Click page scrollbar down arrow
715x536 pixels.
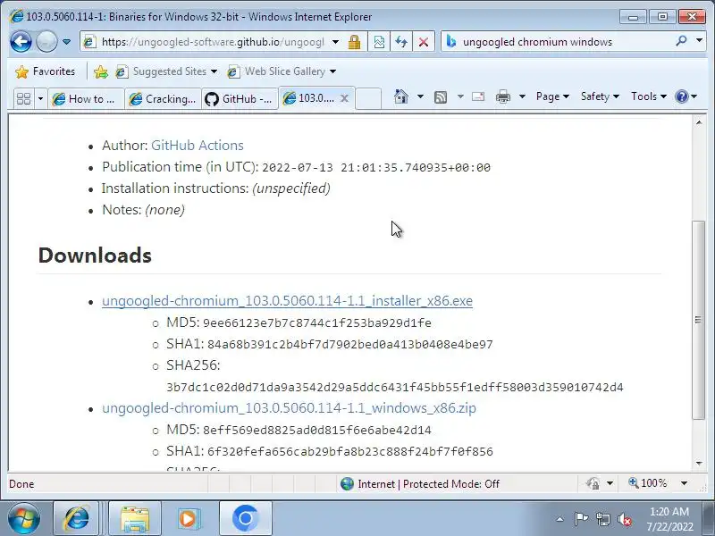click(699, 464)
